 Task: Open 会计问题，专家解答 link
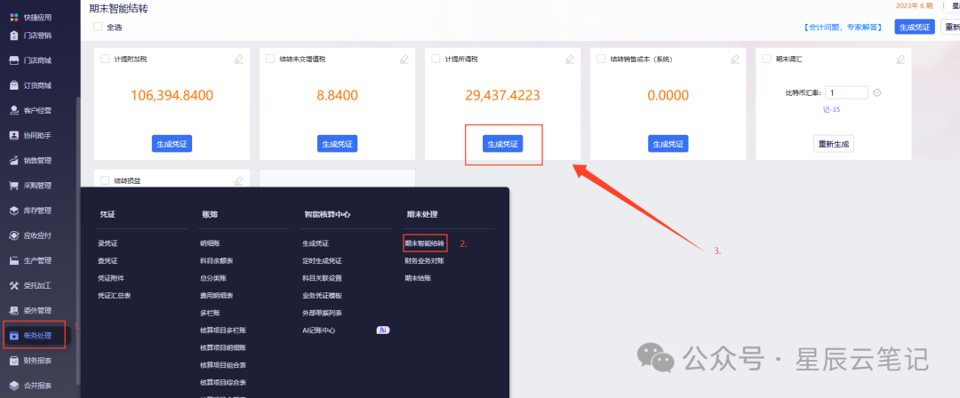(843, 28)
